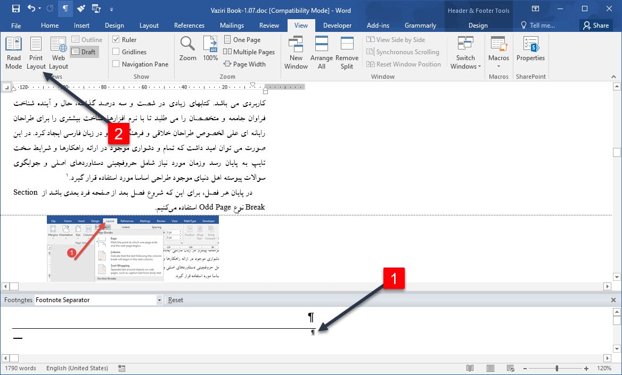
Task: Choose One Page zoom
Action: click(242, 40)
